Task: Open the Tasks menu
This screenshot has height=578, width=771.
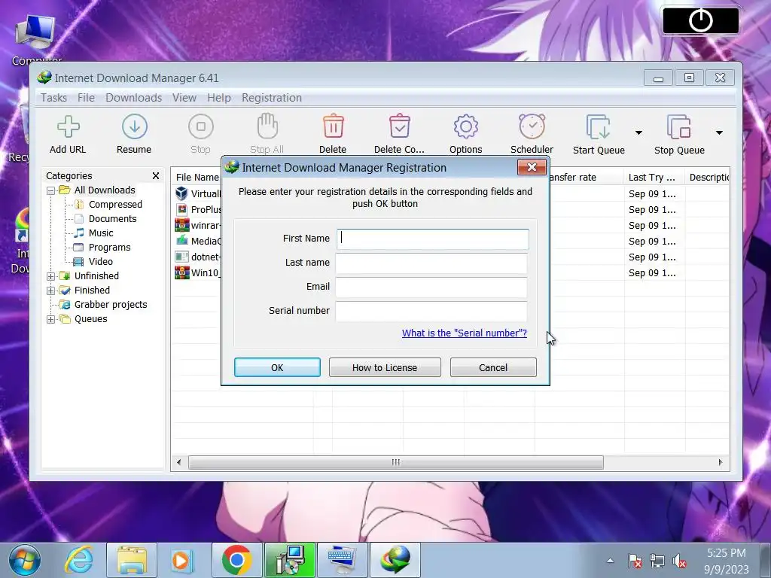Action: (53, 98)
